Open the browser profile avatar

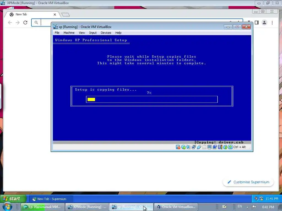pos(264,23)
